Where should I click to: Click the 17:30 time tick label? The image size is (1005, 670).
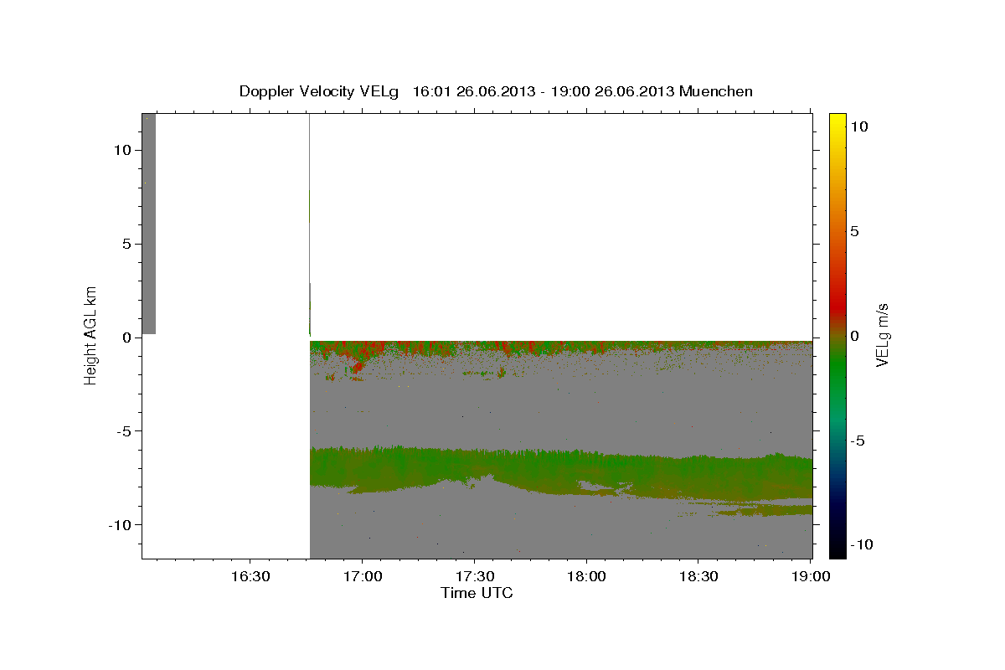[474, 576]
